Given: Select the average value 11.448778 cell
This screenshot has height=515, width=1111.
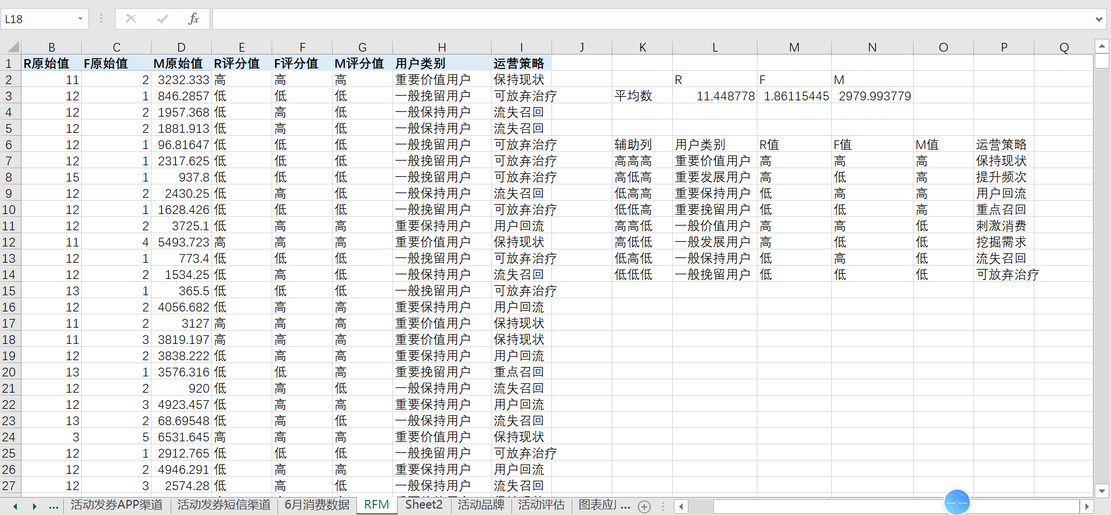Looking at the screenshot, I should coord(715,96).
